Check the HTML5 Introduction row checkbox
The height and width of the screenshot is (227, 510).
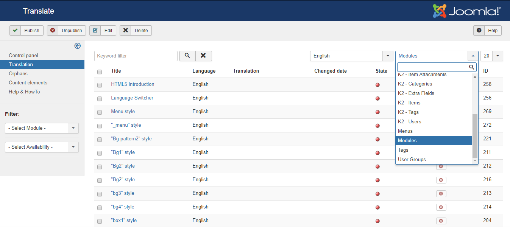tap(100, 85)
